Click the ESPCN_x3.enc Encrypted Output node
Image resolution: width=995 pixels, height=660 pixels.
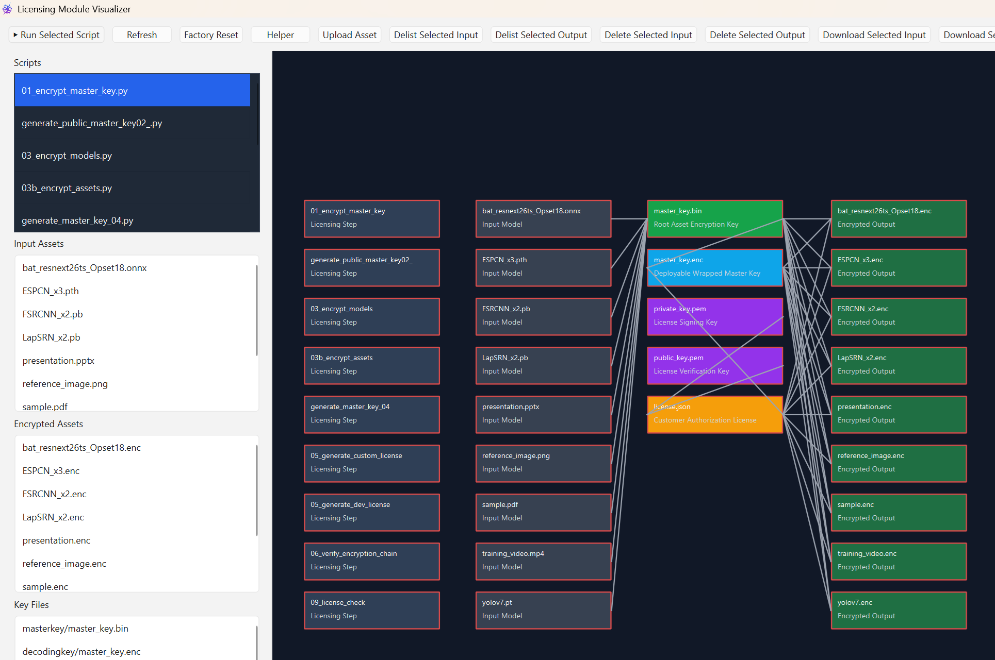tap(899, 267)
